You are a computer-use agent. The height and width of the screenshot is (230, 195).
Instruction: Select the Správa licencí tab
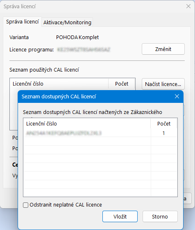(x=23, y=22)
